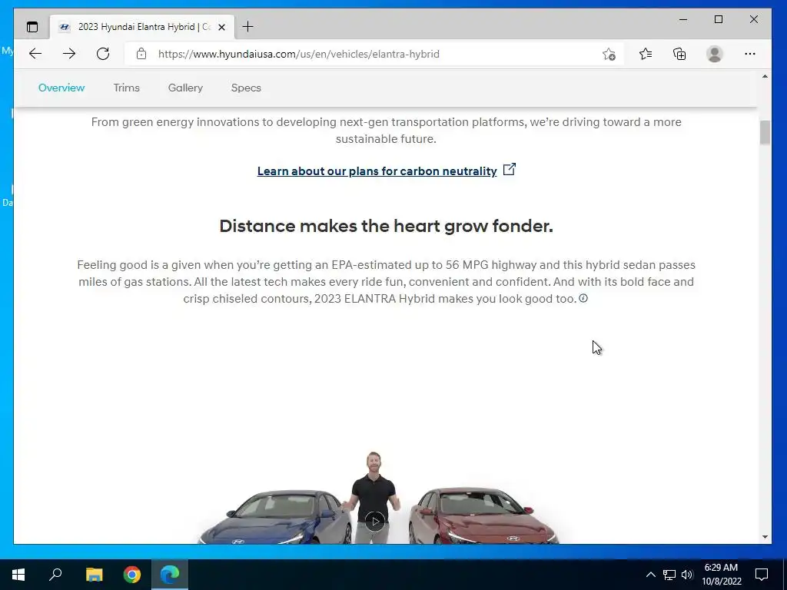Reload the page with the refresh icon
Screen dimensions: 787x590
coord(103,54)
